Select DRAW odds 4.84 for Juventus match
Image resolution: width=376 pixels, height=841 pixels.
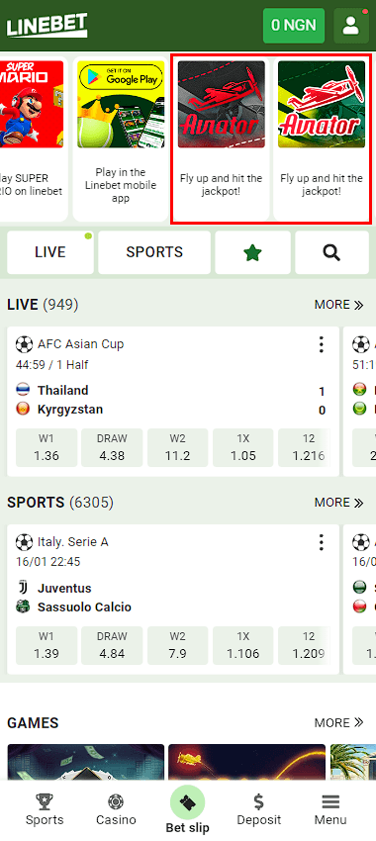(x=112, y=645)
